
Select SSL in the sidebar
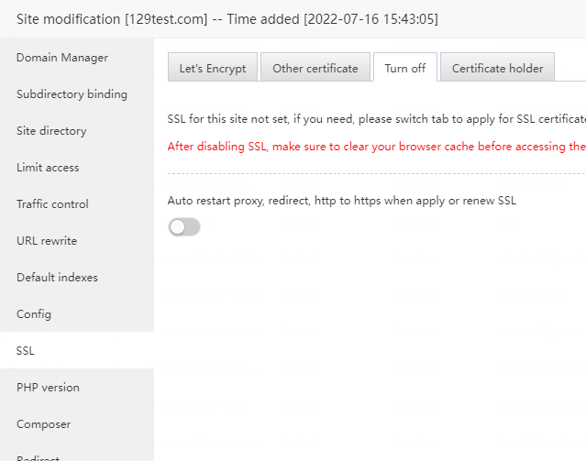26,351
